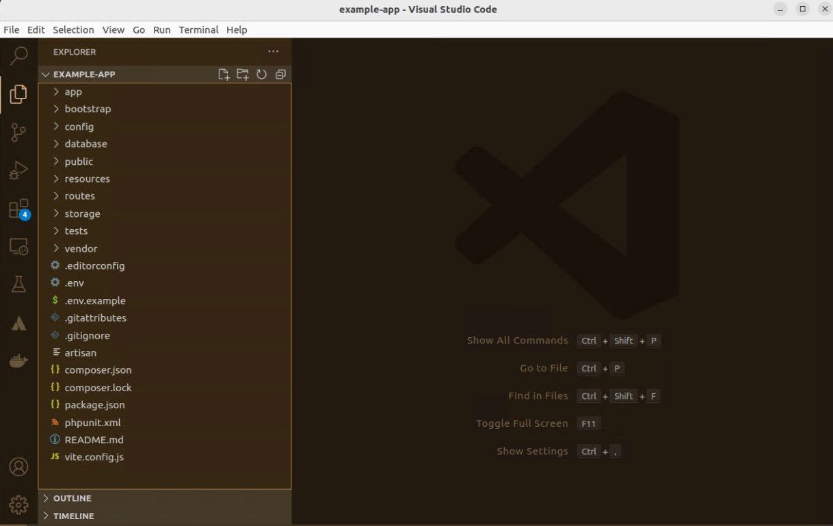
Task: Open the Accounts menu icon
Action: pos(19,467)
